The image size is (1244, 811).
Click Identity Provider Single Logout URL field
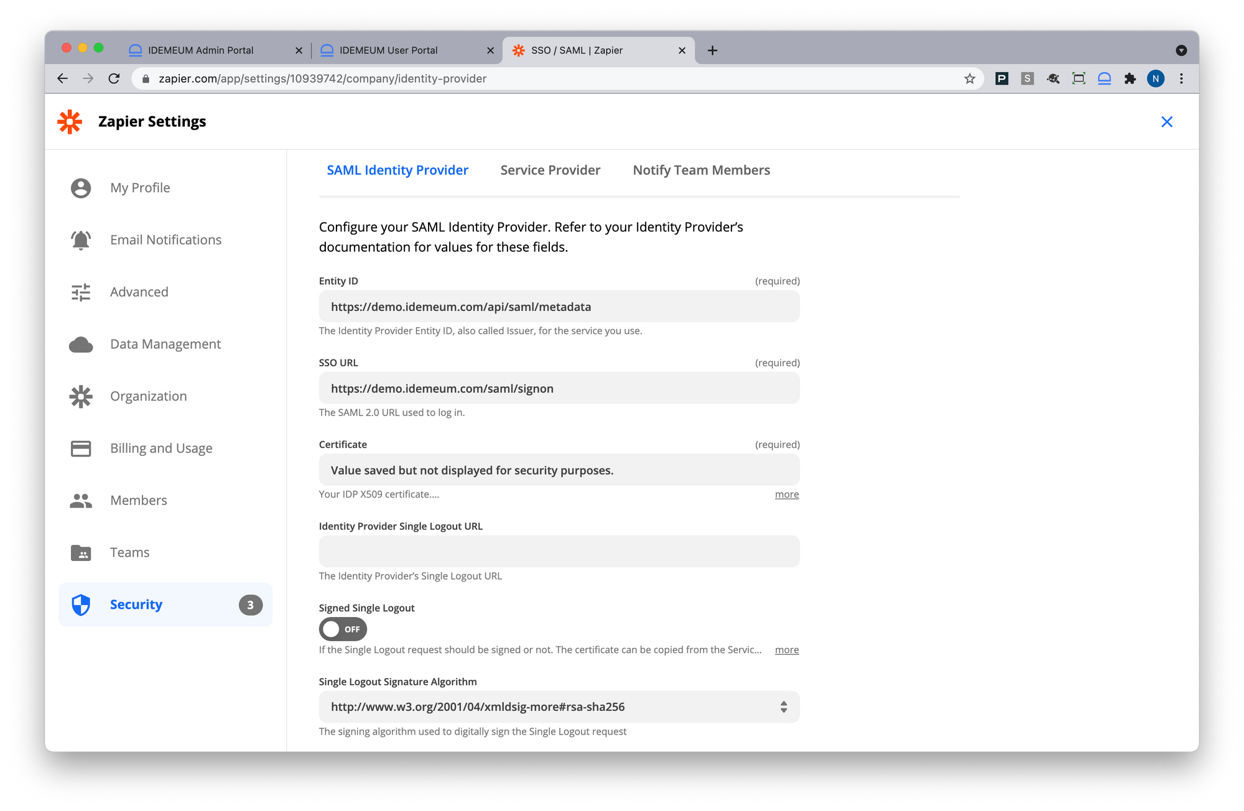pyautogui.click(x=559, y=552)
